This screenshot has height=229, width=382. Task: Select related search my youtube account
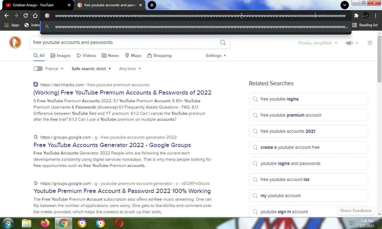pyautogui.click(x=308, y=196)
